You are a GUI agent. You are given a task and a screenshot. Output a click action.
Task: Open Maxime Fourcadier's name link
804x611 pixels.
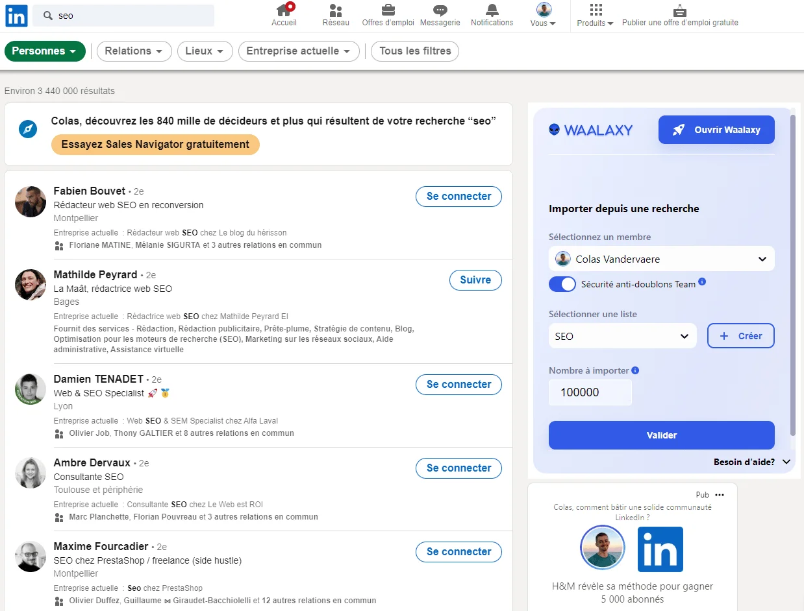[101, 547]
